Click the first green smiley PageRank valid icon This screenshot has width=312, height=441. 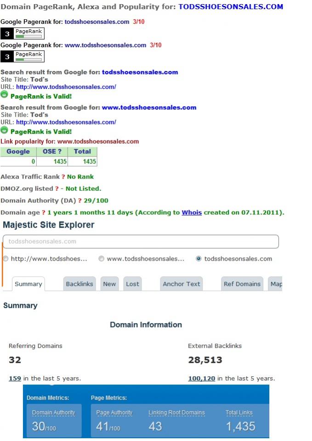4,95
